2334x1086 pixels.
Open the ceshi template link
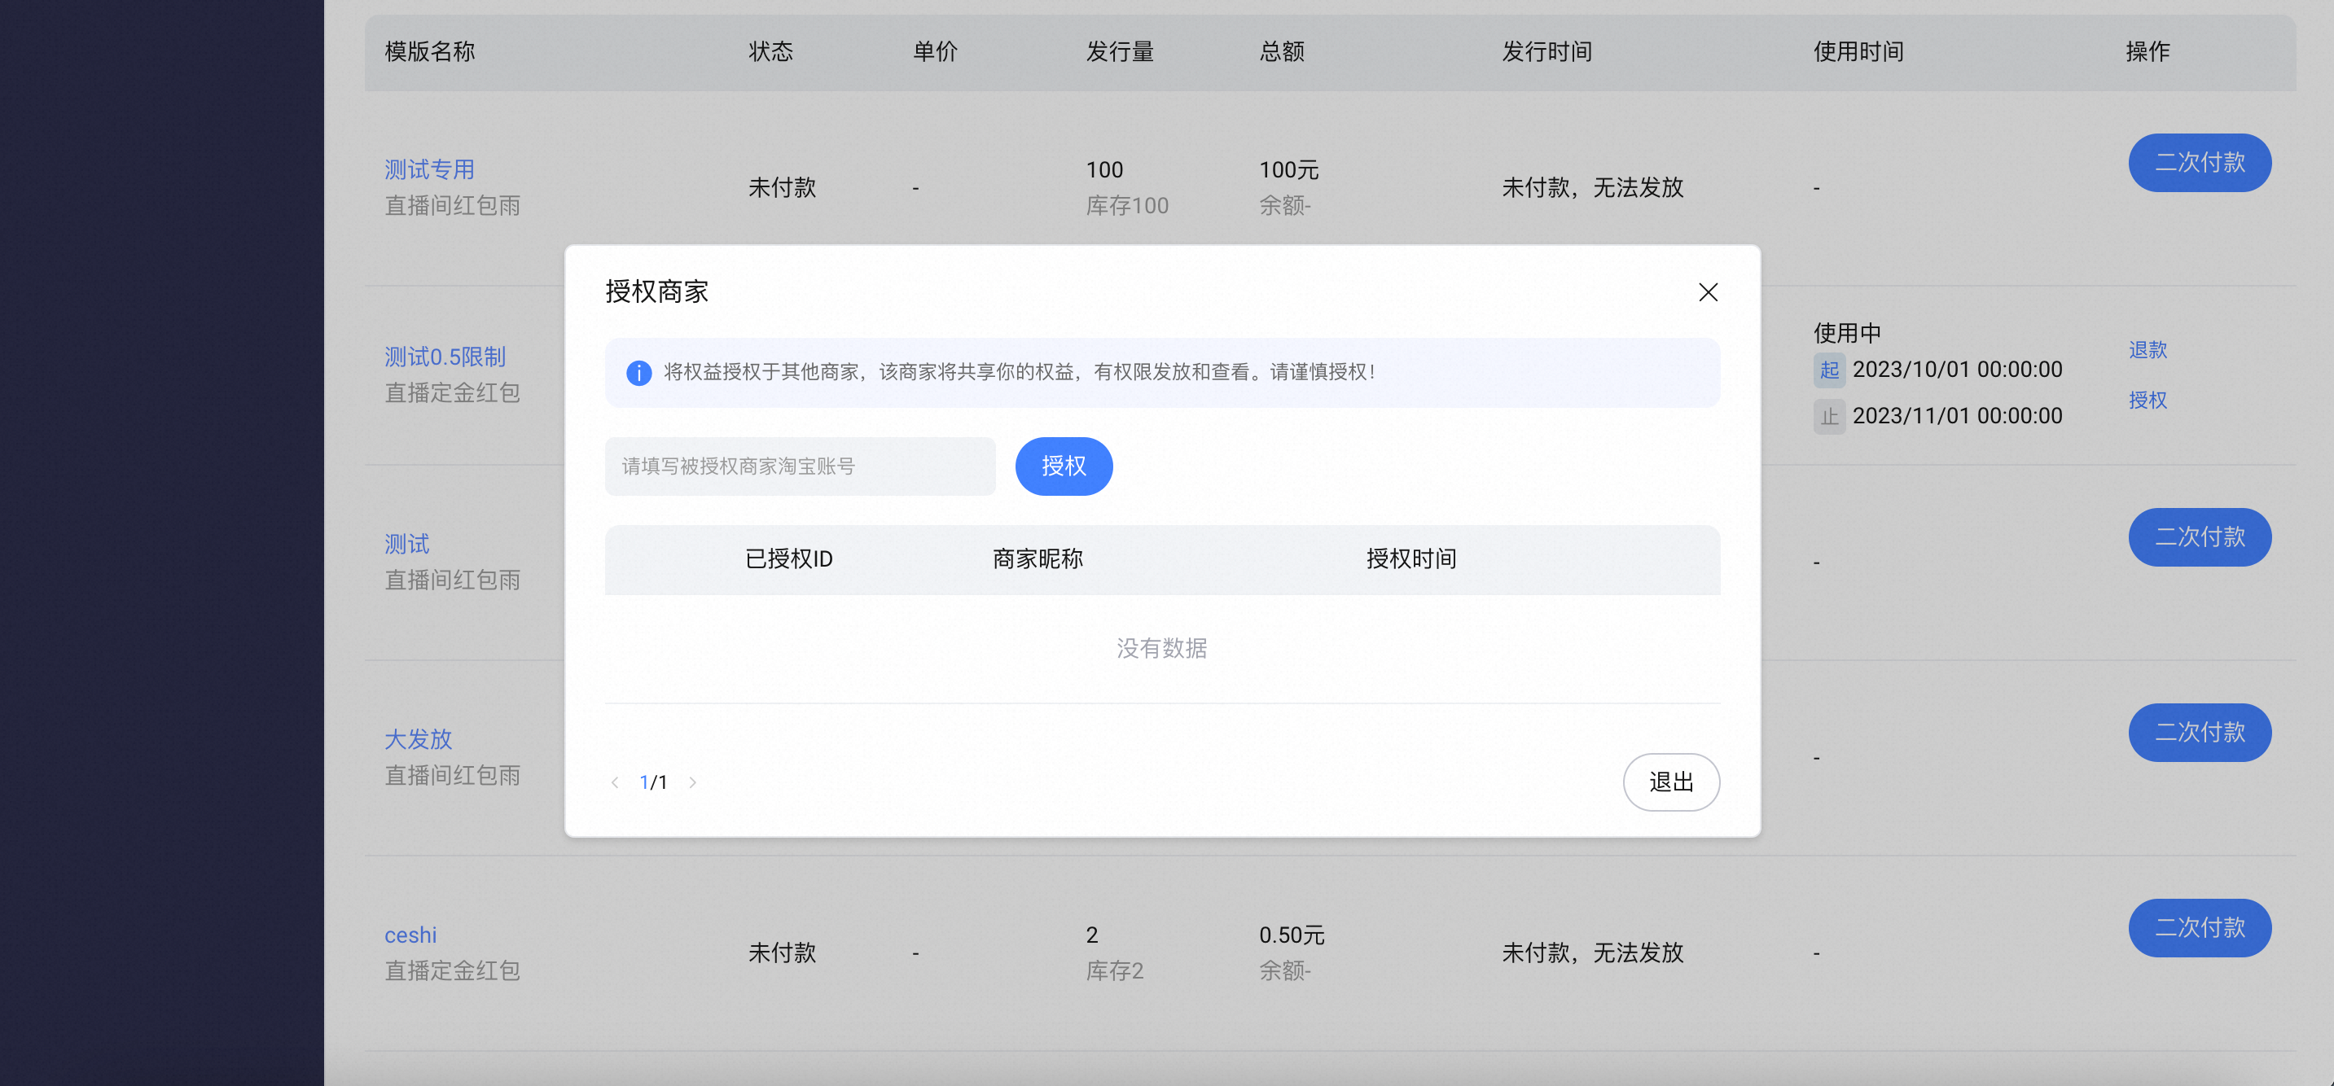click(410, 935)
